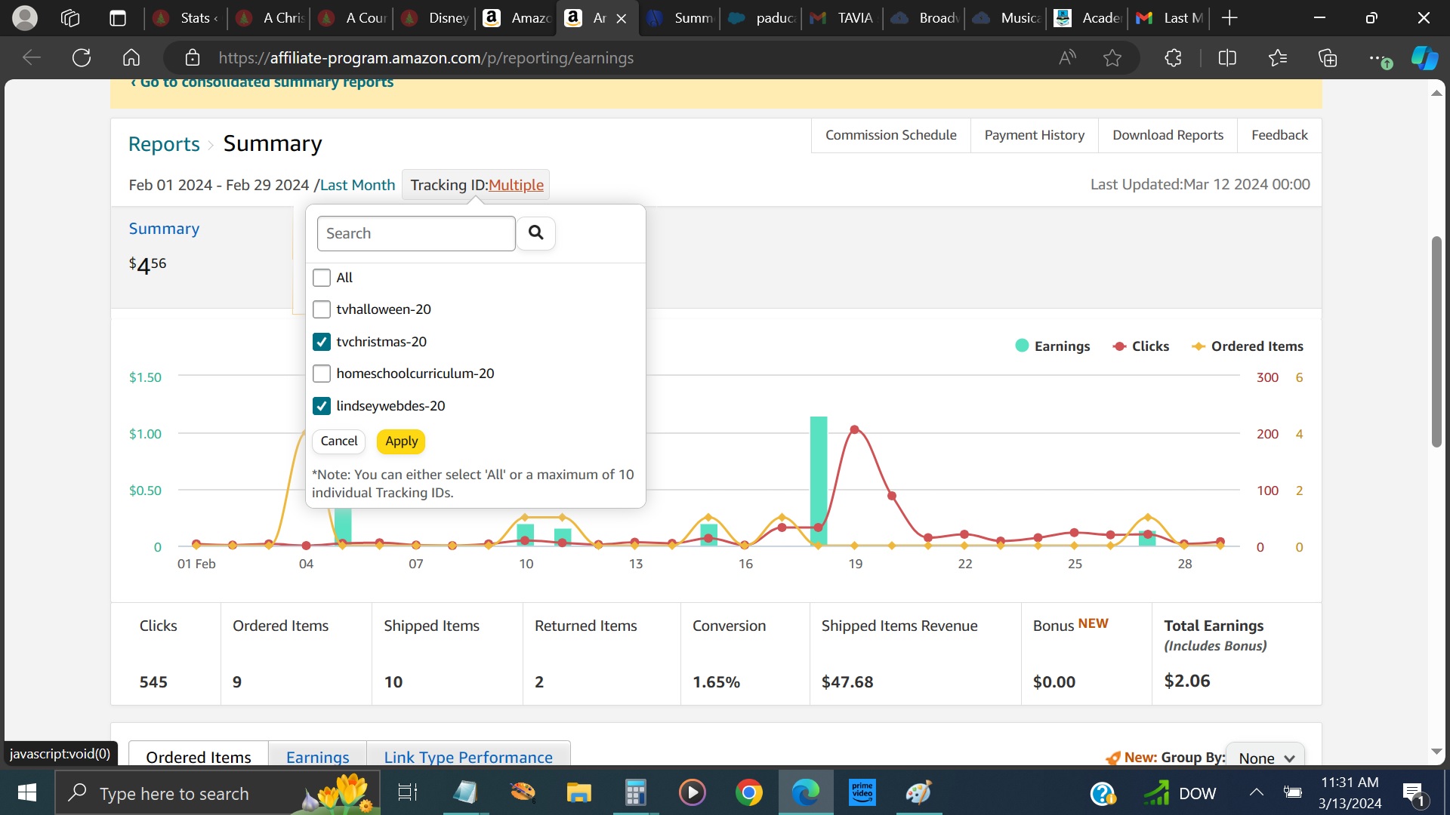The width and height of the screenshot is (1450, 815).
Task: Activate Read aloud icon in address bar
Action: (x=1067, y=57)
